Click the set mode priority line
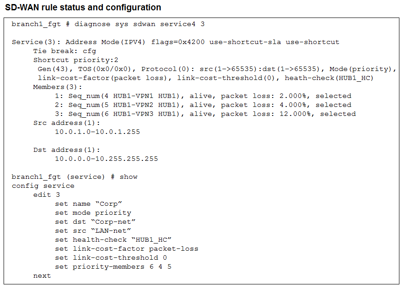403x288 pixels. [93, 213]
